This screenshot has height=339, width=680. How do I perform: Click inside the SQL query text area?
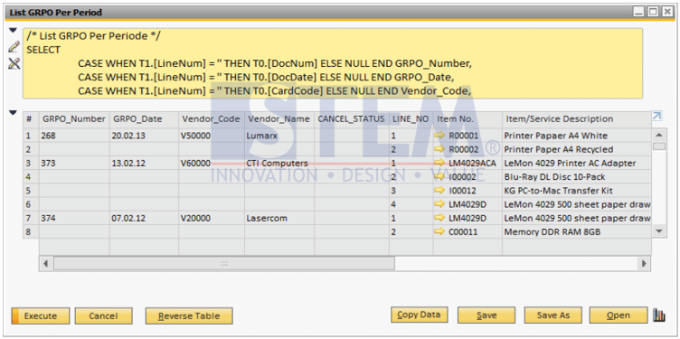click(333, 63)
